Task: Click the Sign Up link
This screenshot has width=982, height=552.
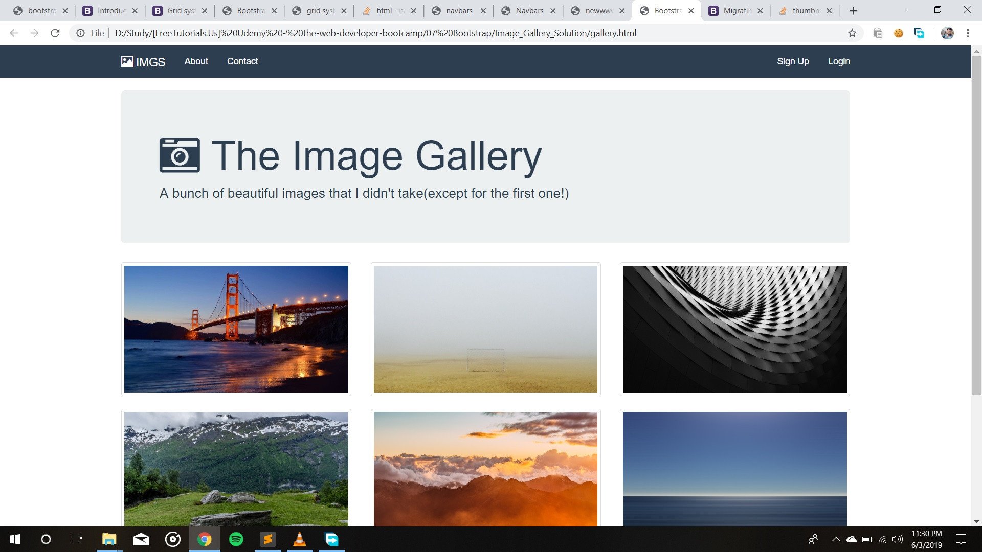Action: coord(793,61)
